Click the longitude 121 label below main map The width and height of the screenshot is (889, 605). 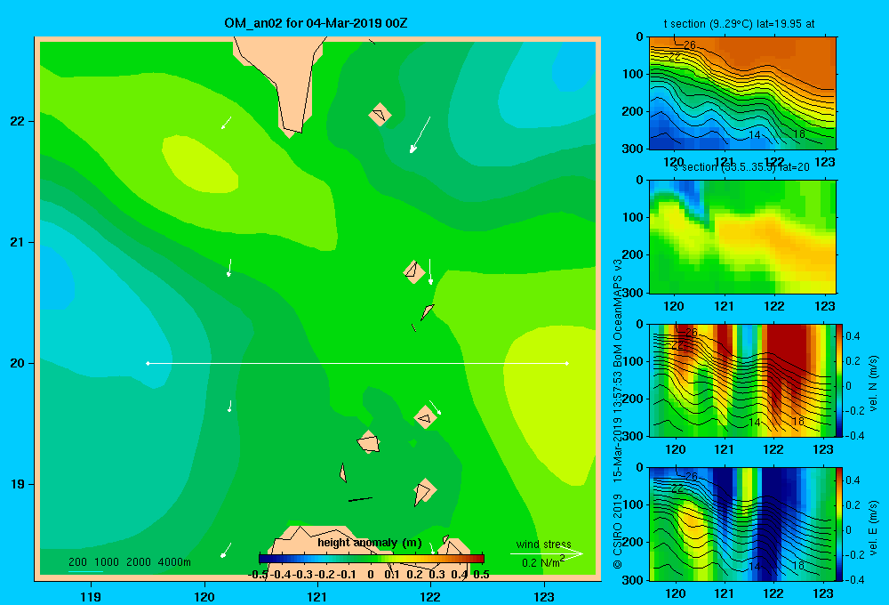tap(317, 596)
